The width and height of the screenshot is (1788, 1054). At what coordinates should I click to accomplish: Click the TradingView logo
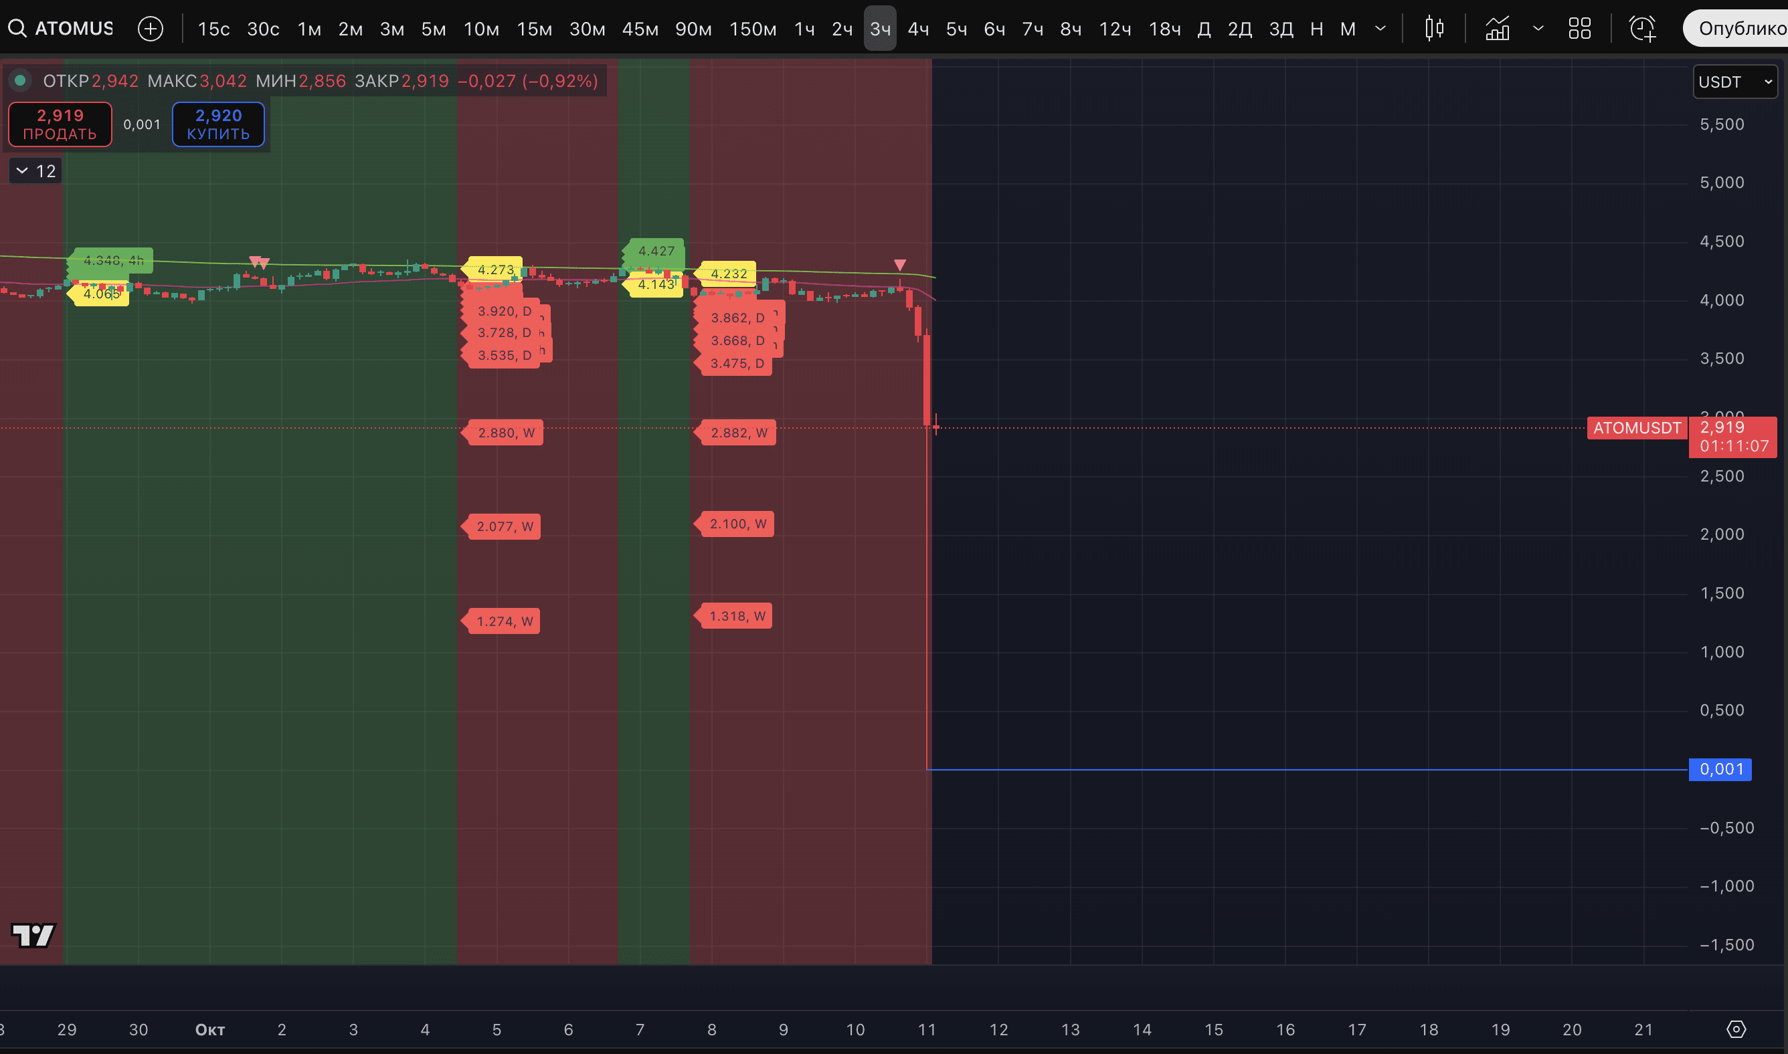pos(33,936)
